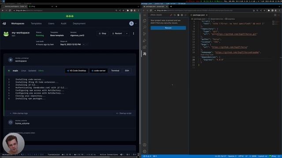
Task: Reload the left browser page
Action: pos(10,11)
